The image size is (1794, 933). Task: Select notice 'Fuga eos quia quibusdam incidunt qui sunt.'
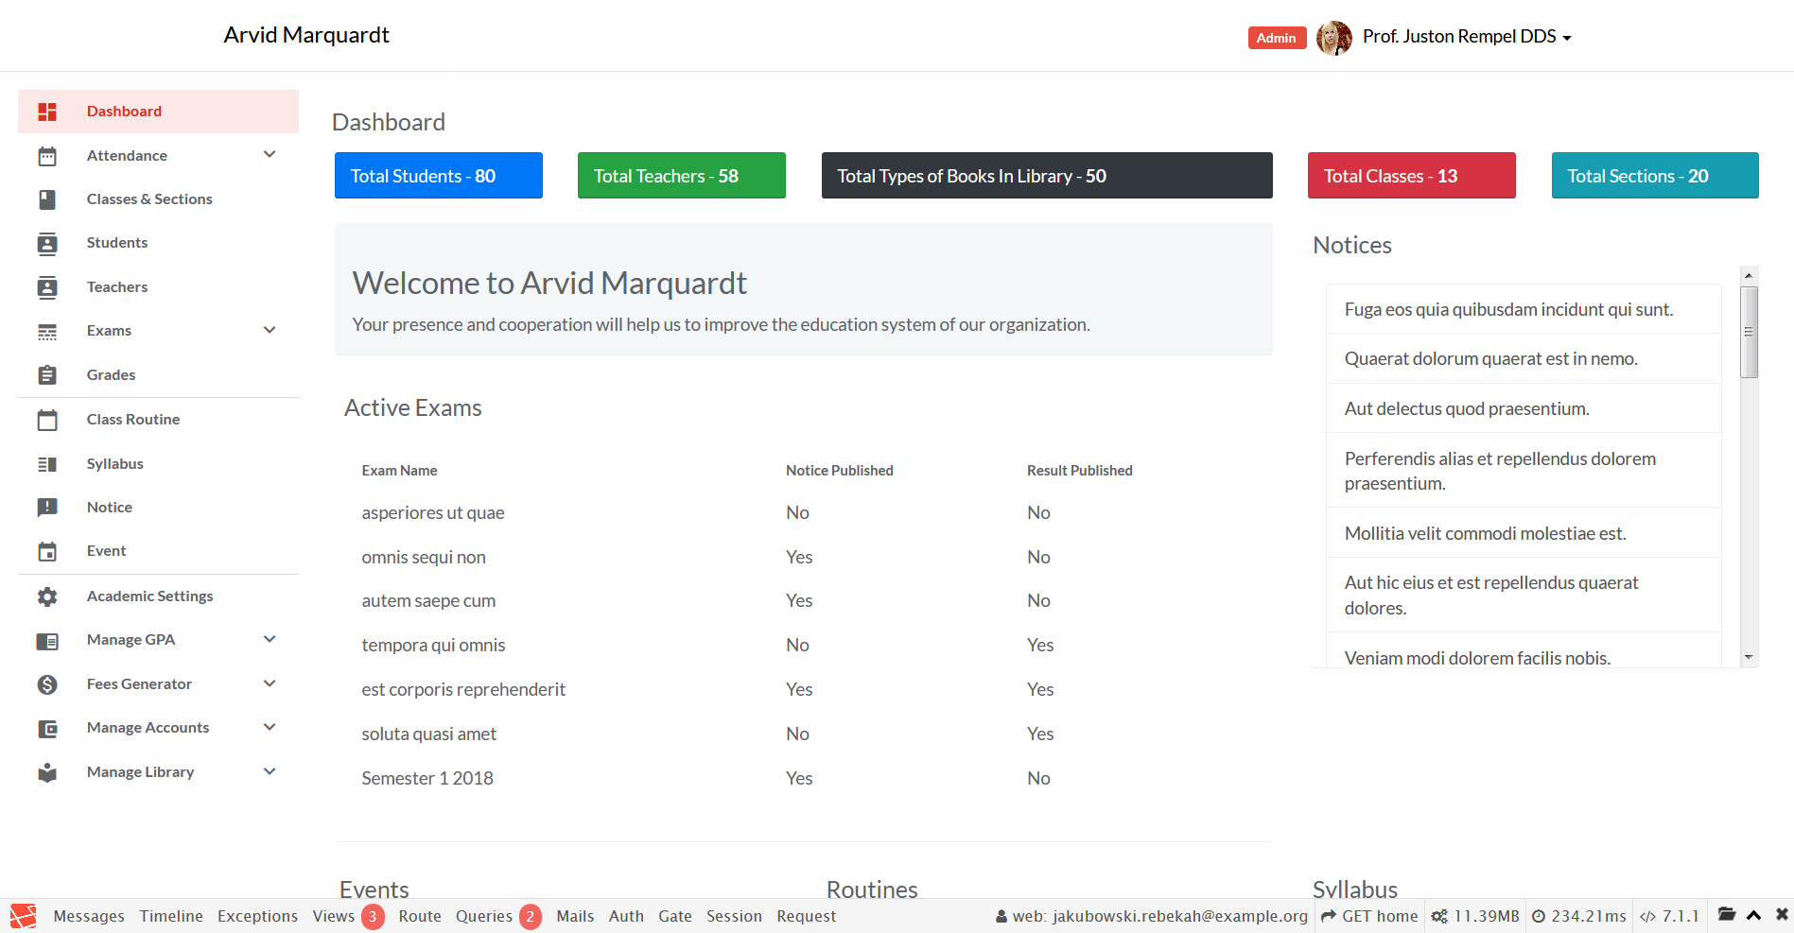coord(1524,309)
